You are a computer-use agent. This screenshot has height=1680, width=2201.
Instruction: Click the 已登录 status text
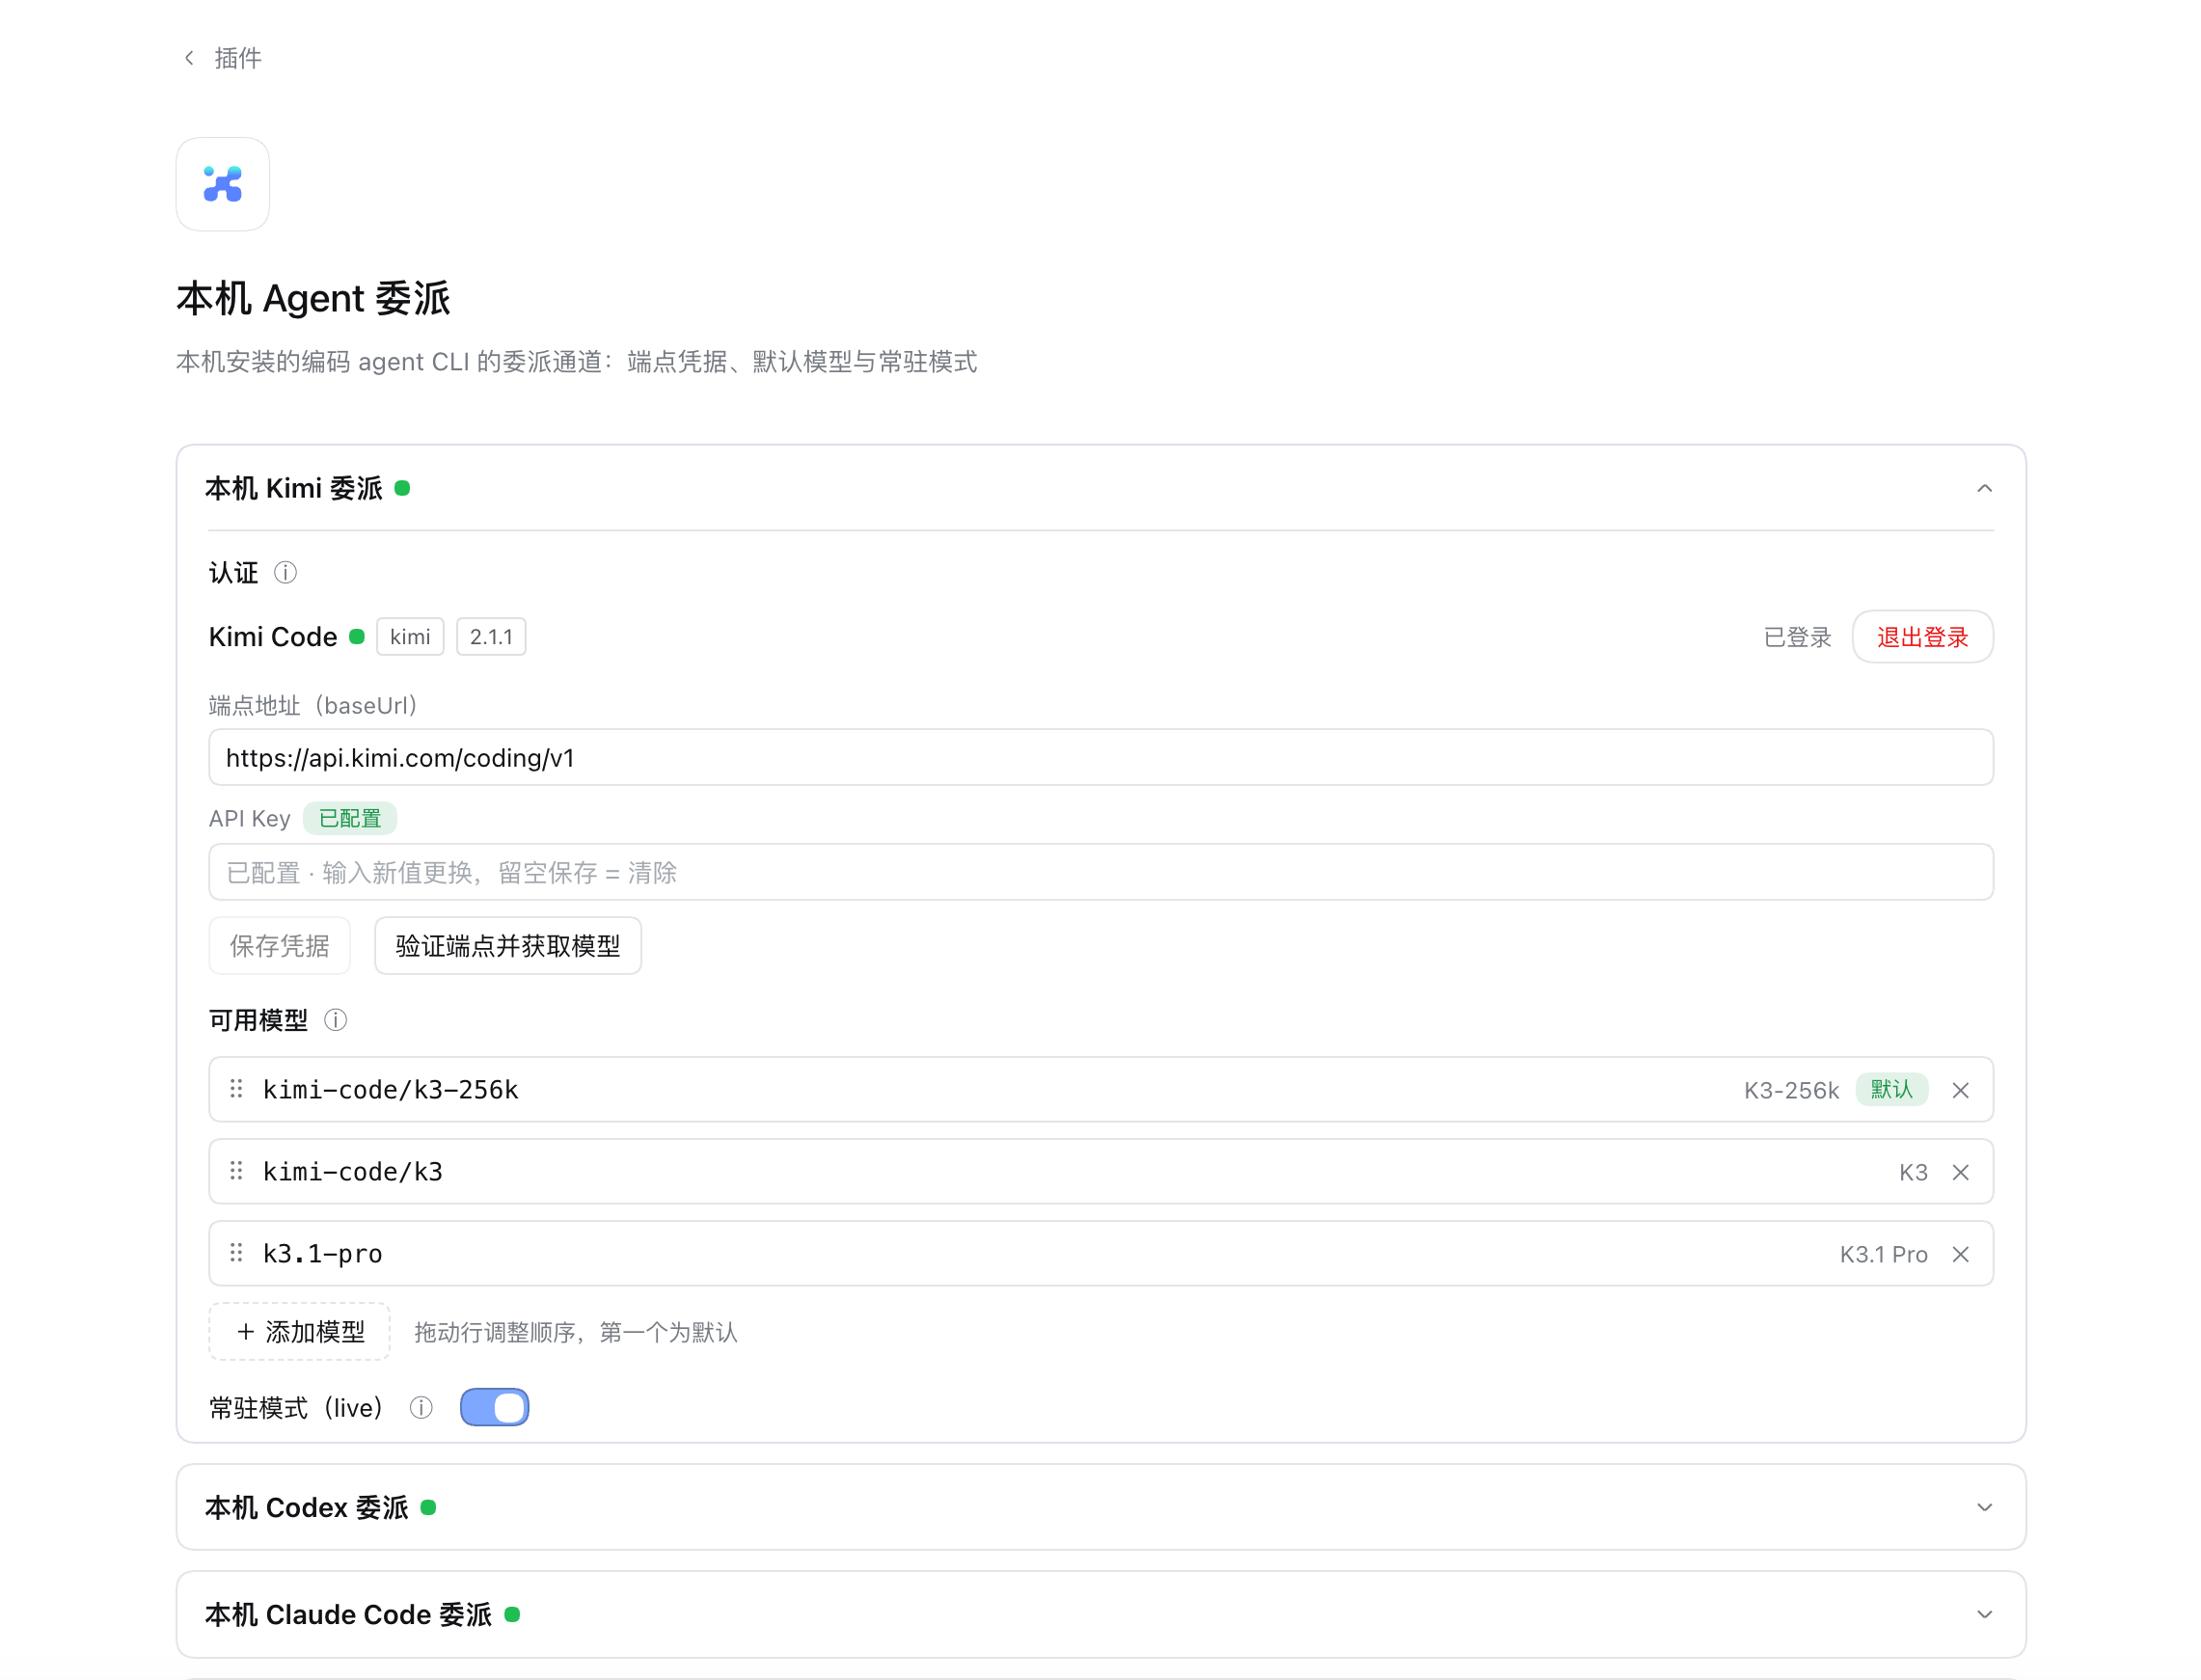[x=1797, y=637]
